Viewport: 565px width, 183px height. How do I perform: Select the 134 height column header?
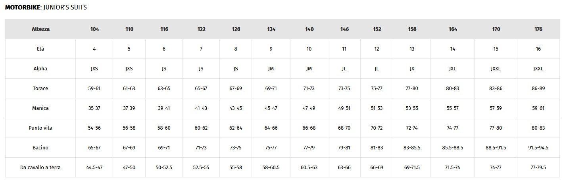[271, 29]
